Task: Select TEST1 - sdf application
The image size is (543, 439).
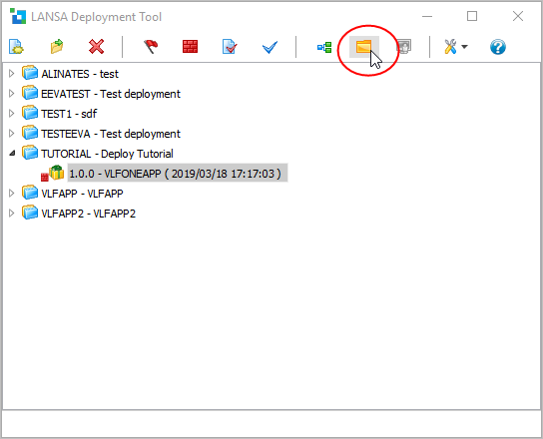Action: click(x=69, y=114)
